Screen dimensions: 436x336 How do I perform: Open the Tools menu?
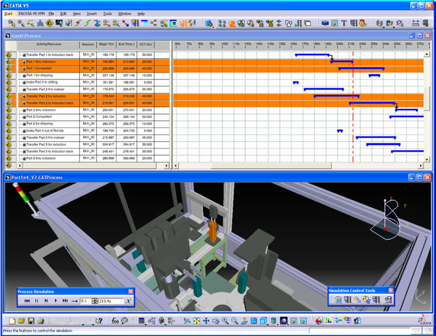tap(107, 14)
